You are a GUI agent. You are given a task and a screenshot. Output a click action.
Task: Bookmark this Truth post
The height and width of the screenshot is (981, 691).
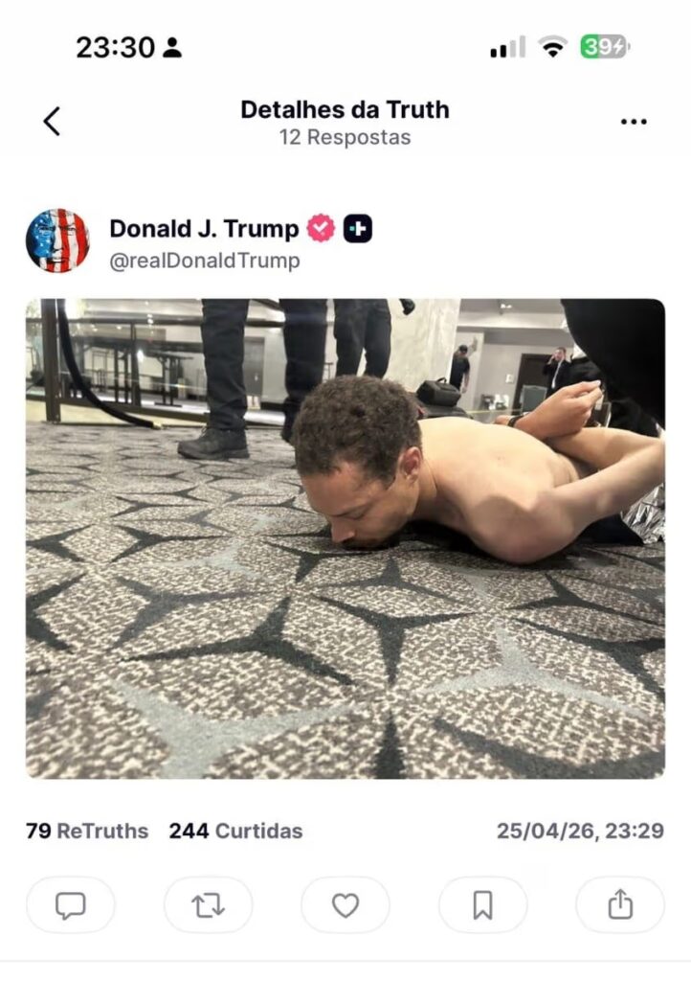click(483, 904)
